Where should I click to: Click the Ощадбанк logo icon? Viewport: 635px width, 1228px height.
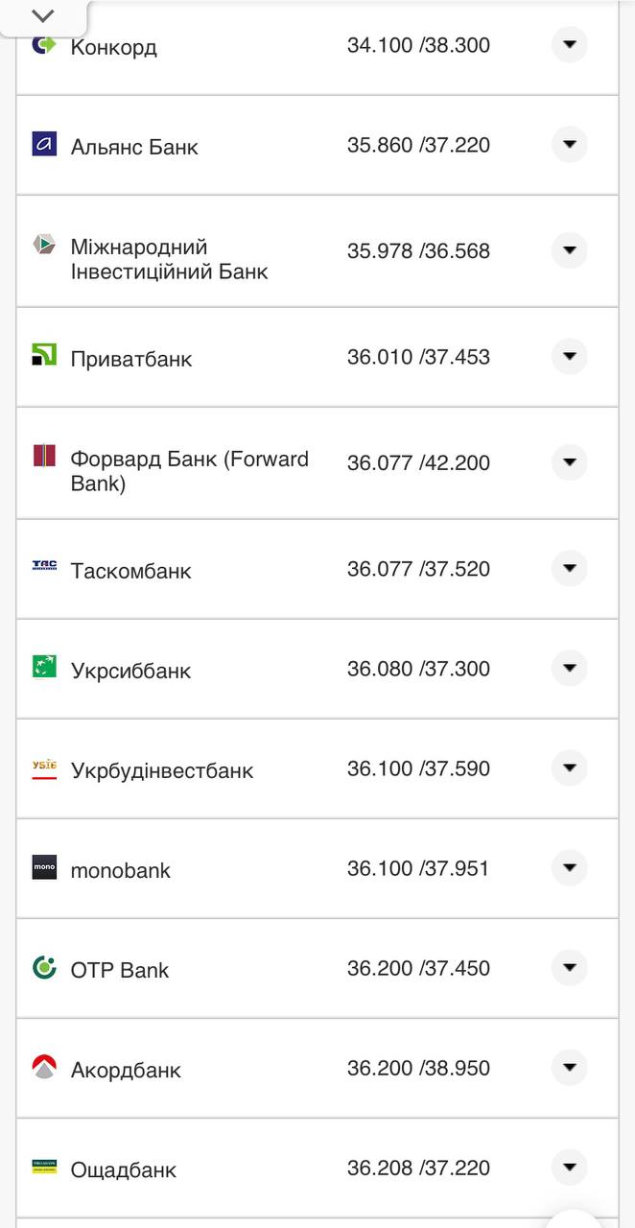[x=44, y=1167]
